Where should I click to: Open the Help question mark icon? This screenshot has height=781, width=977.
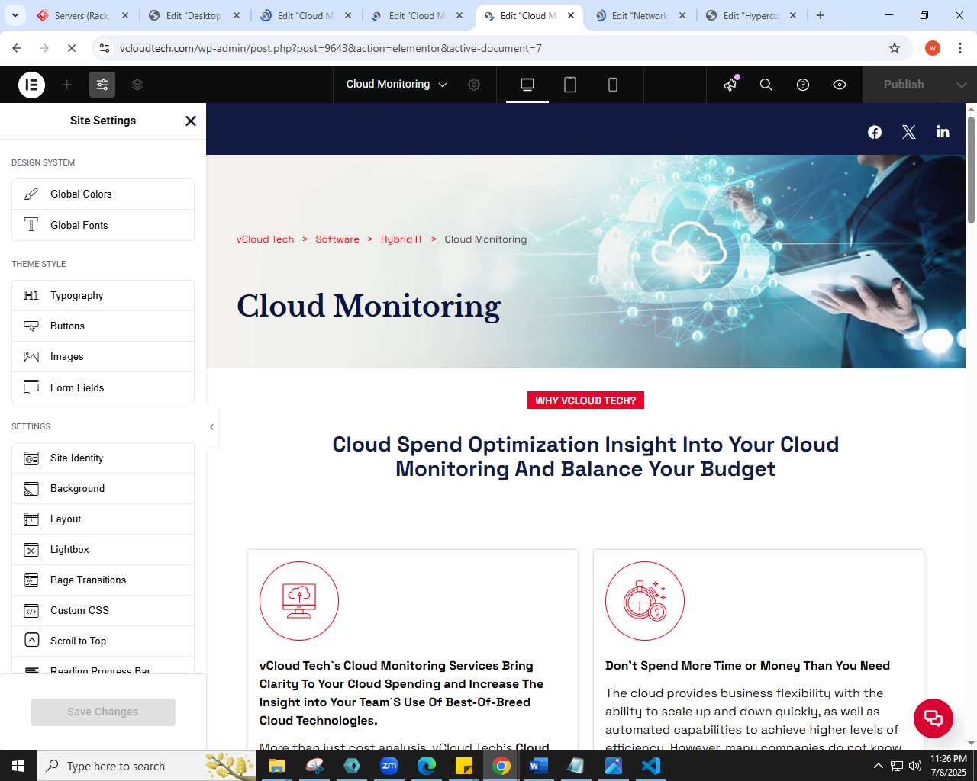coord(803,85)
